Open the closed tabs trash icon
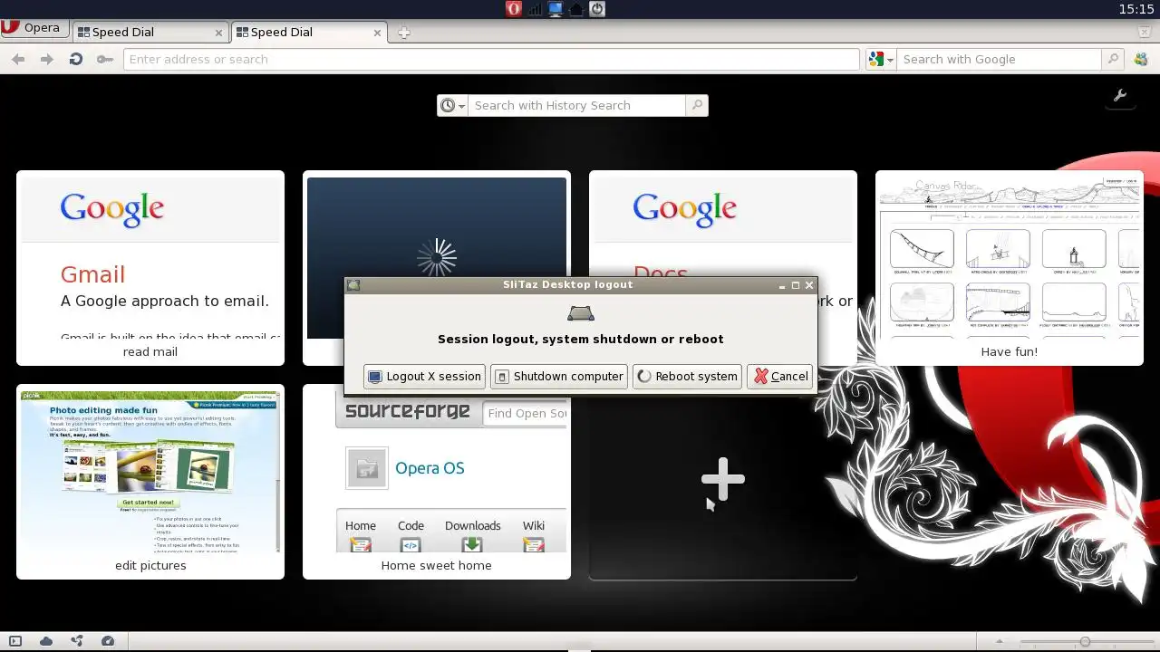 click(1145, 32)
